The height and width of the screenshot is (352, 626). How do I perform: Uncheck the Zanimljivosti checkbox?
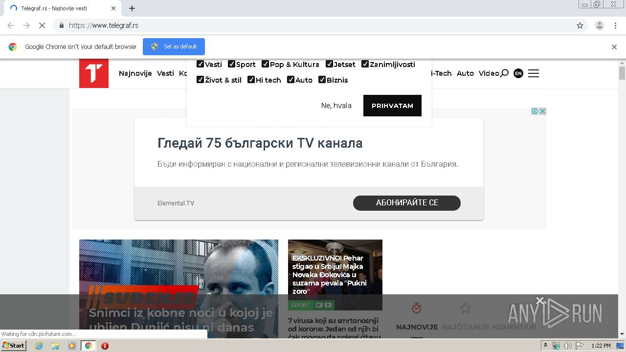365,64
